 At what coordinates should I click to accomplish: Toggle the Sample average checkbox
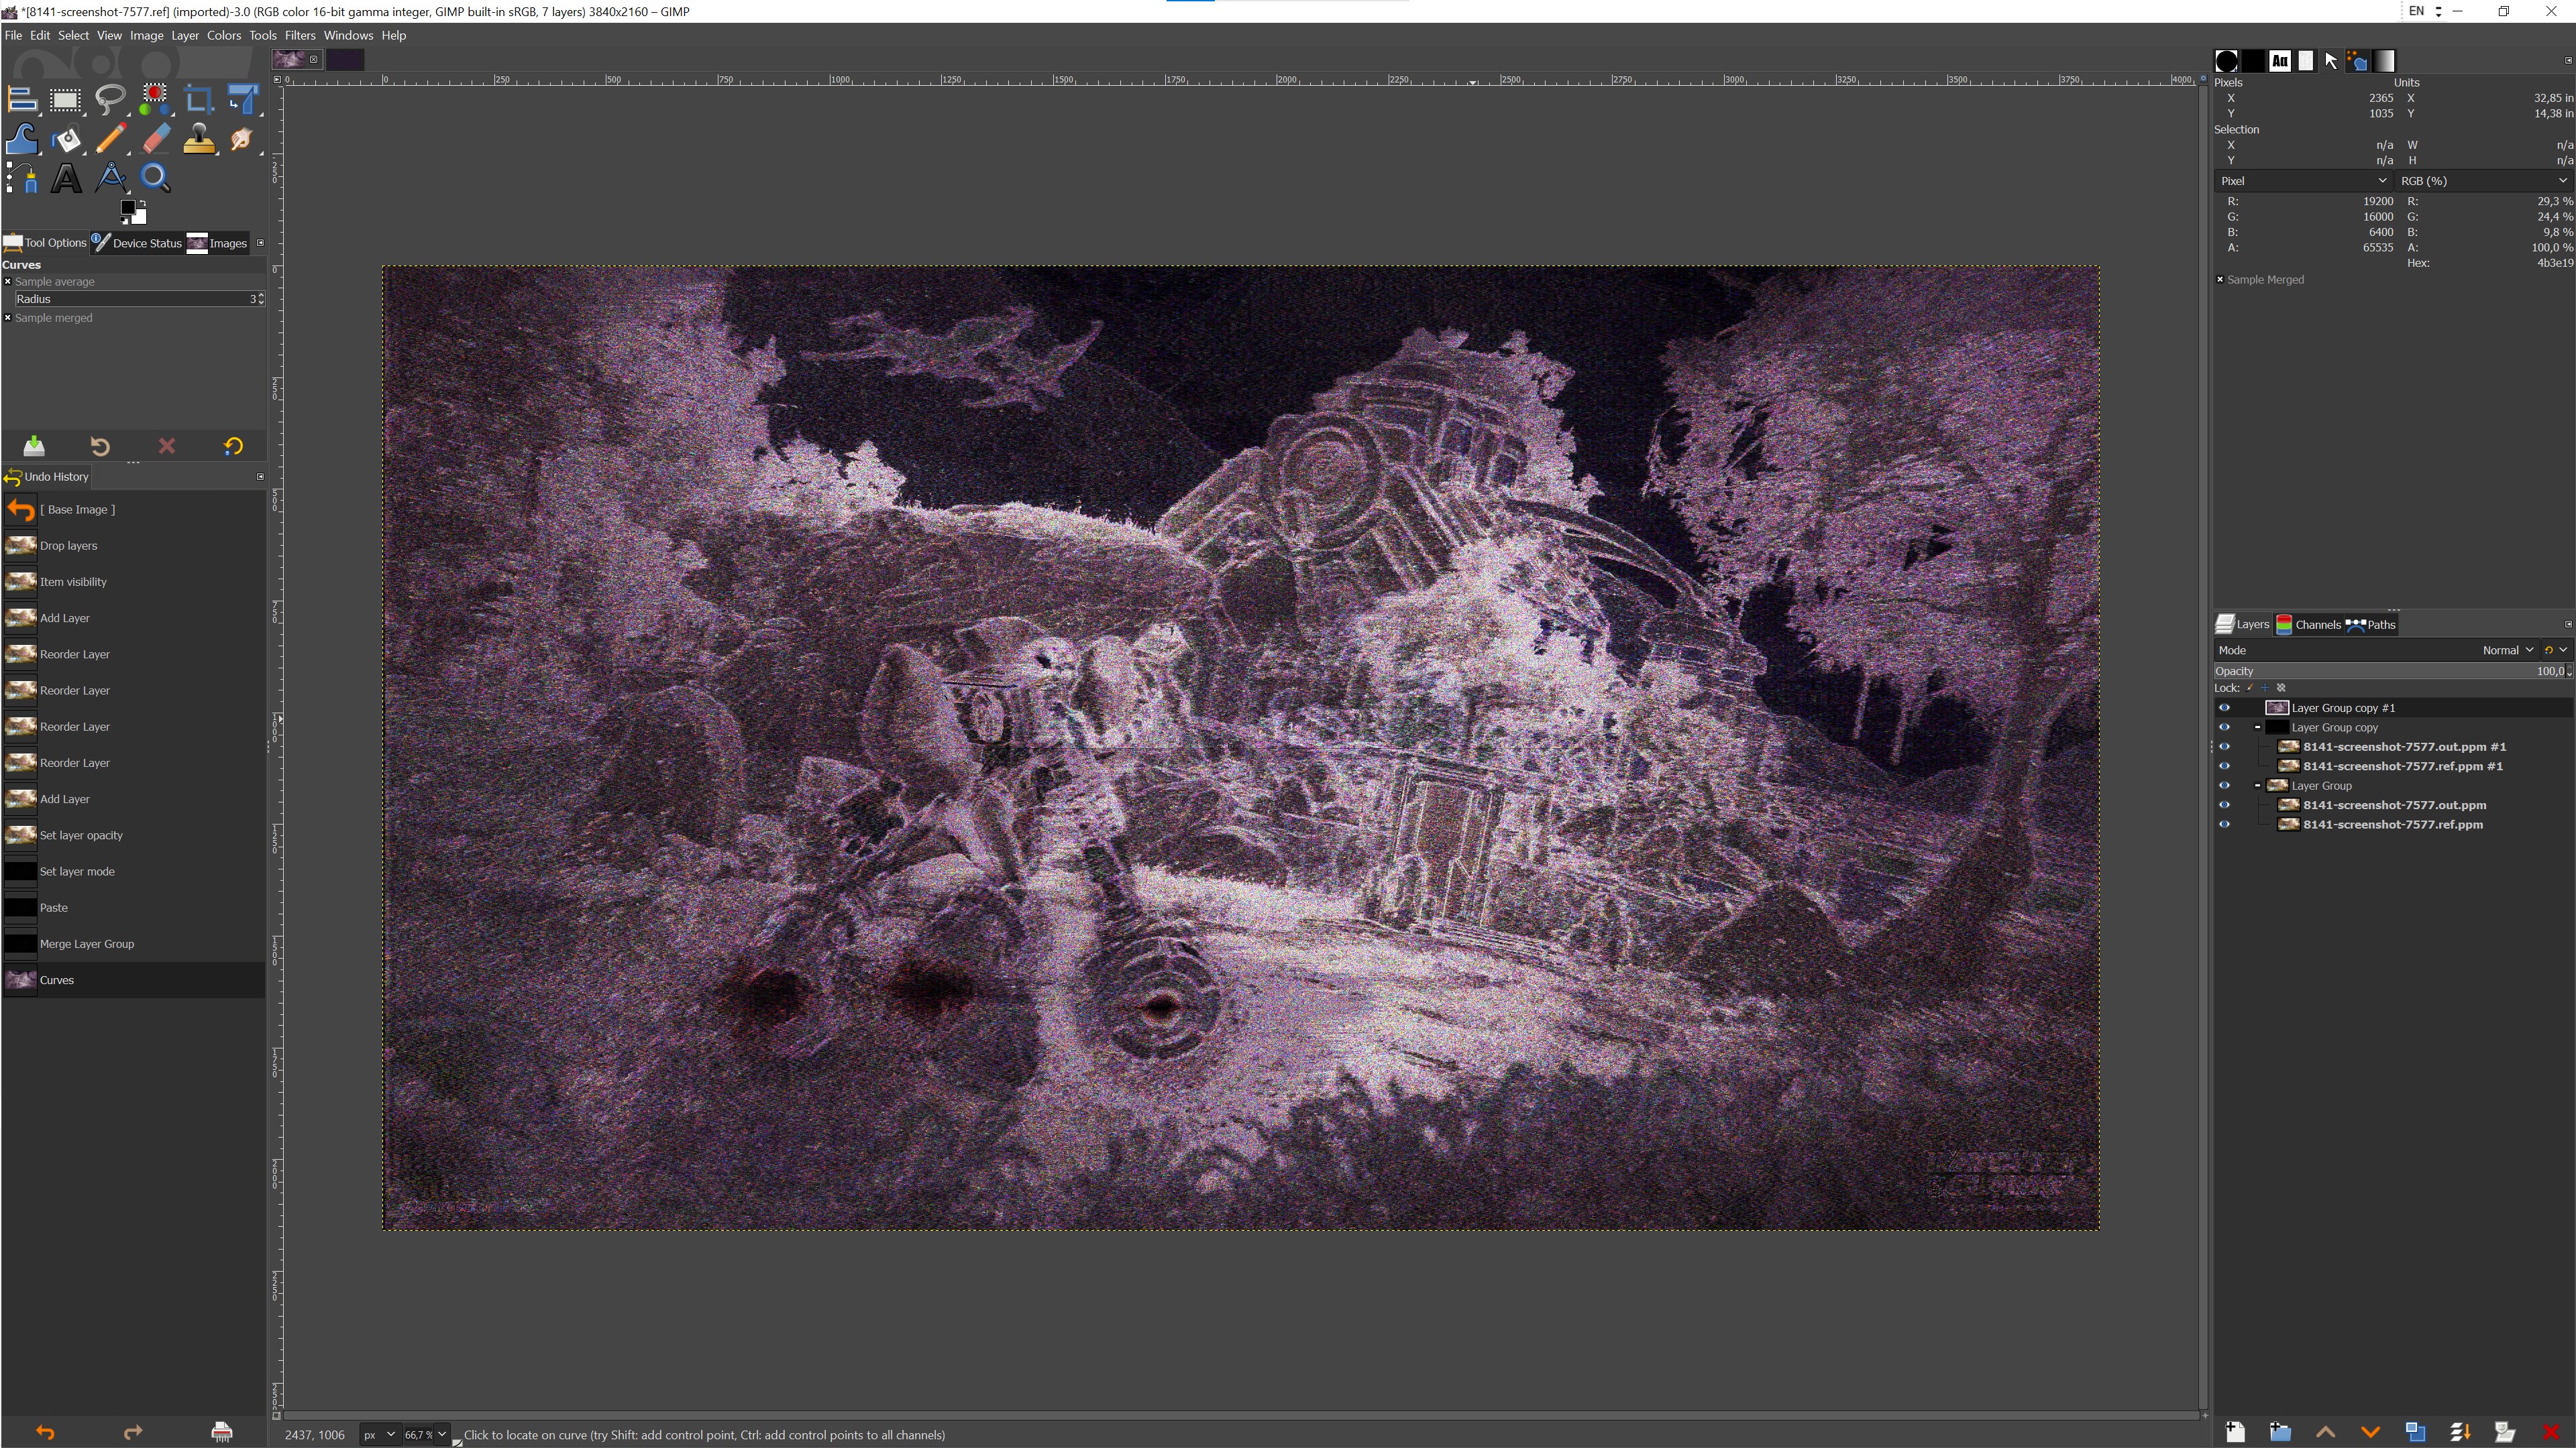click(8, 282)
